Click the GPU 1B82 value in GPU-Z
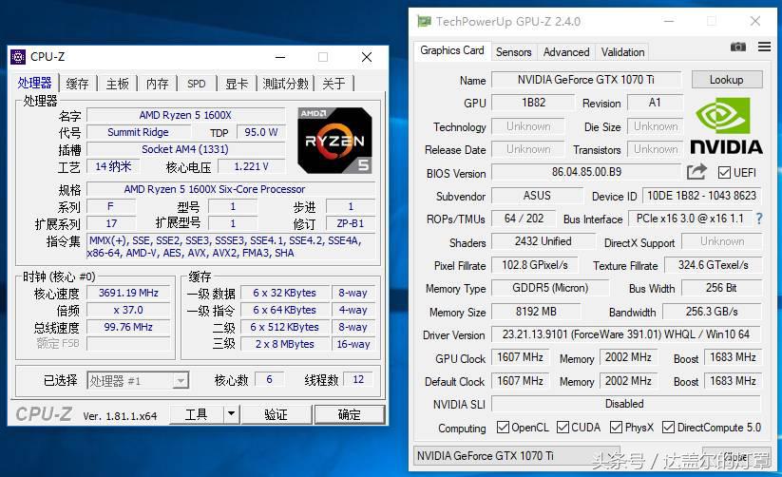 [534, 103]
